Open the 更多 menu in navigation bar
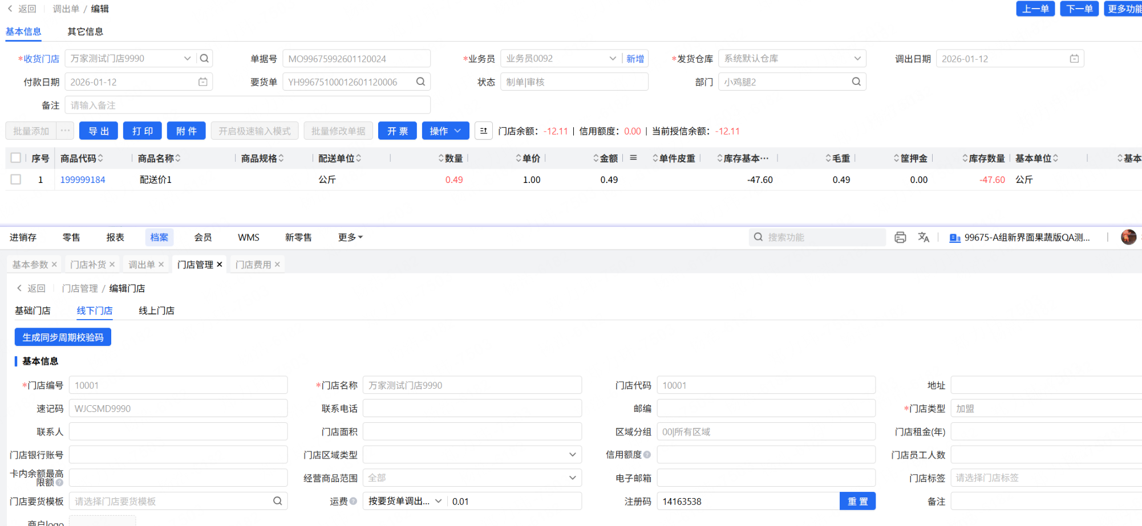This screenshot has height=526, width=1142. [x=350, y=237]
